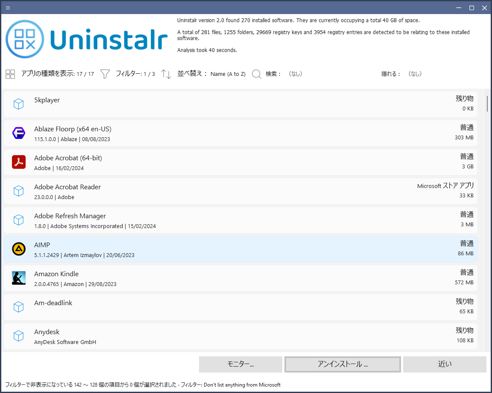This screenshot has height=393, width=492.
Task: Click the Adobe Acrobat (64-bit) red icon
Action: click(18, 162)
